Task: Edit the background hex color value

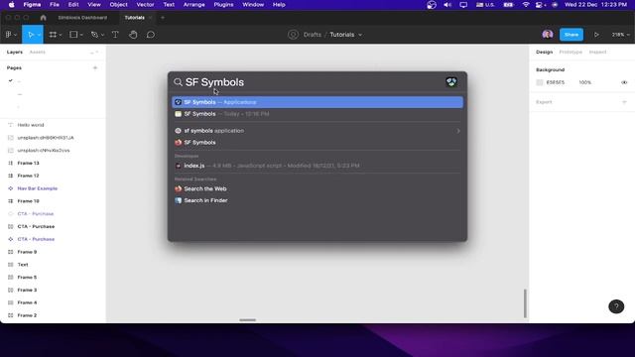Action: click(556, 82)
